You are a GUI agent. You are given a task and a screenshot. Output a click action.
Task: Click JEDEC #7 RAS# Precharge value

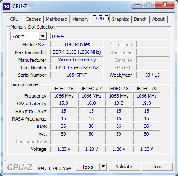tap(91, 118)
